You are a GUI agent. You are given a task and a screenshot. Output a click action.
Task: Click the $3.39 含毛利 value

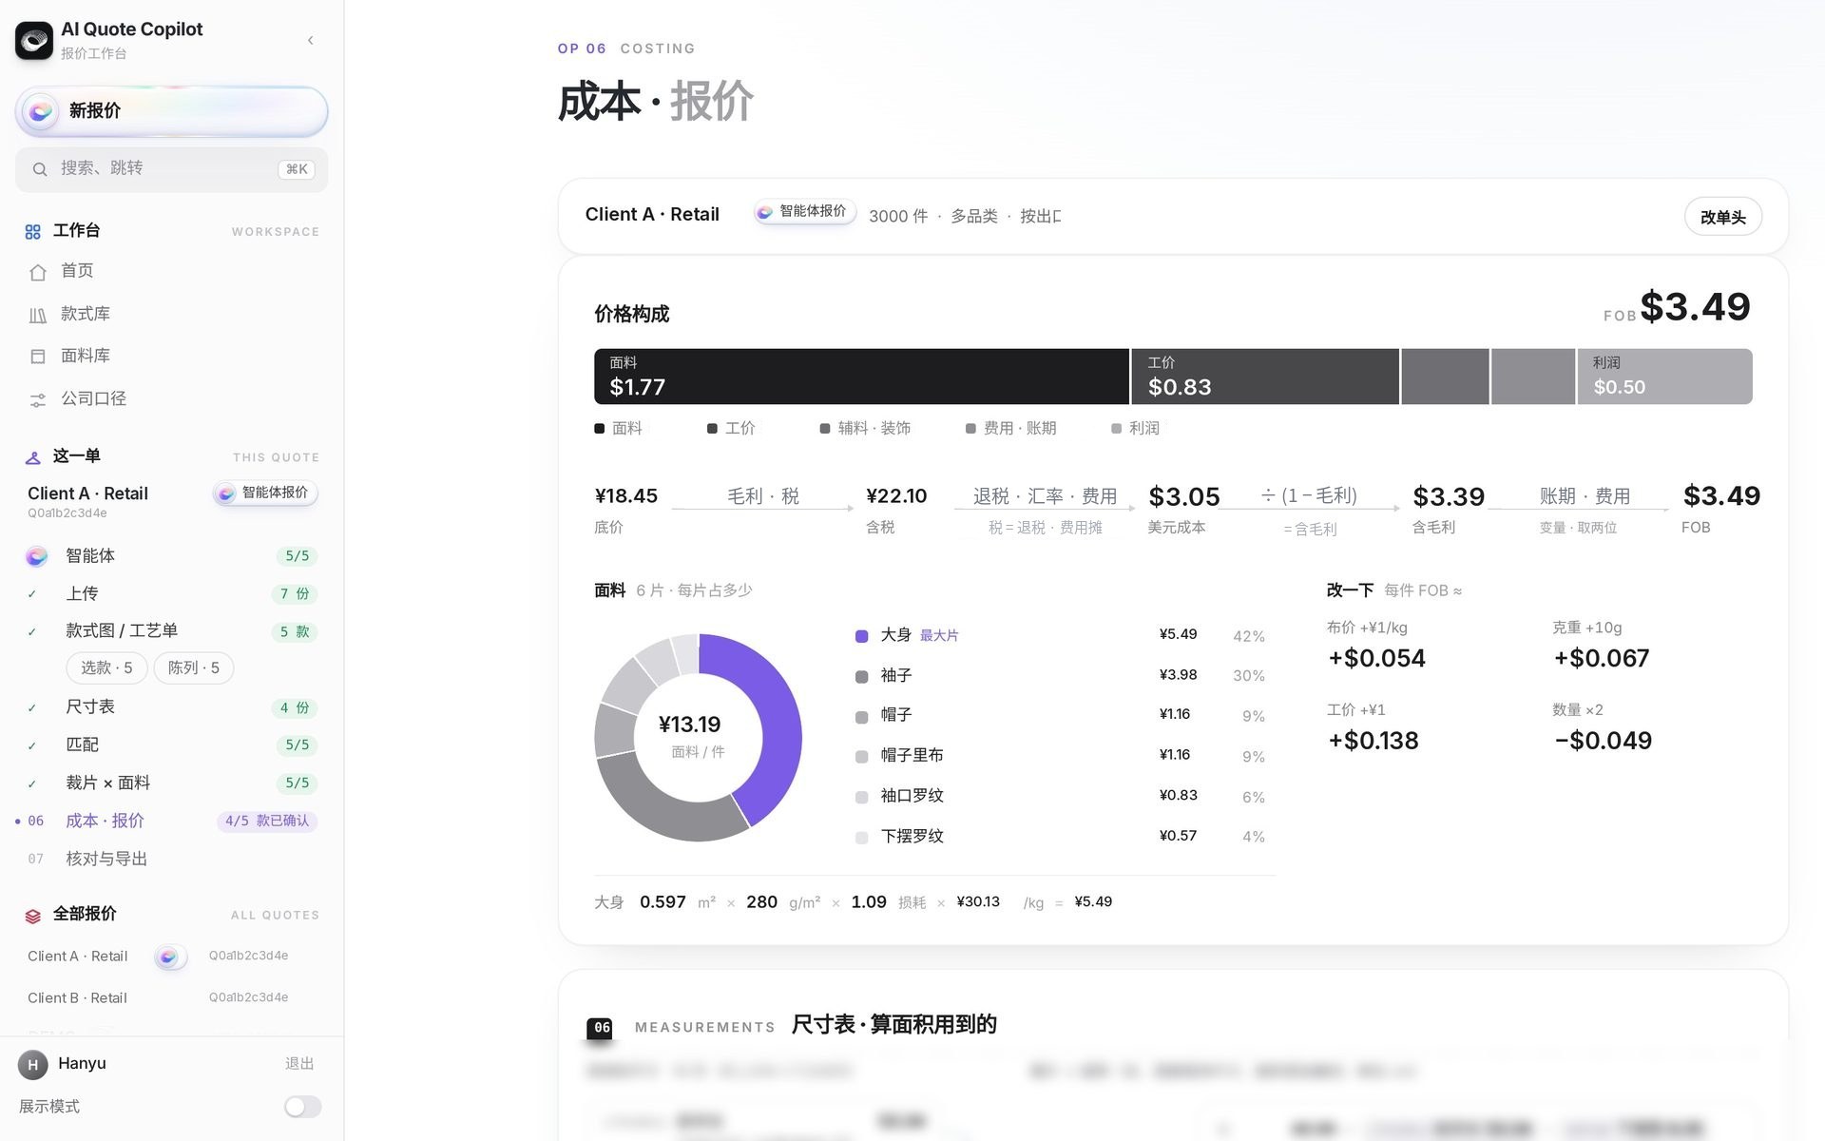pyautogui.click(x=1449, y=496)
